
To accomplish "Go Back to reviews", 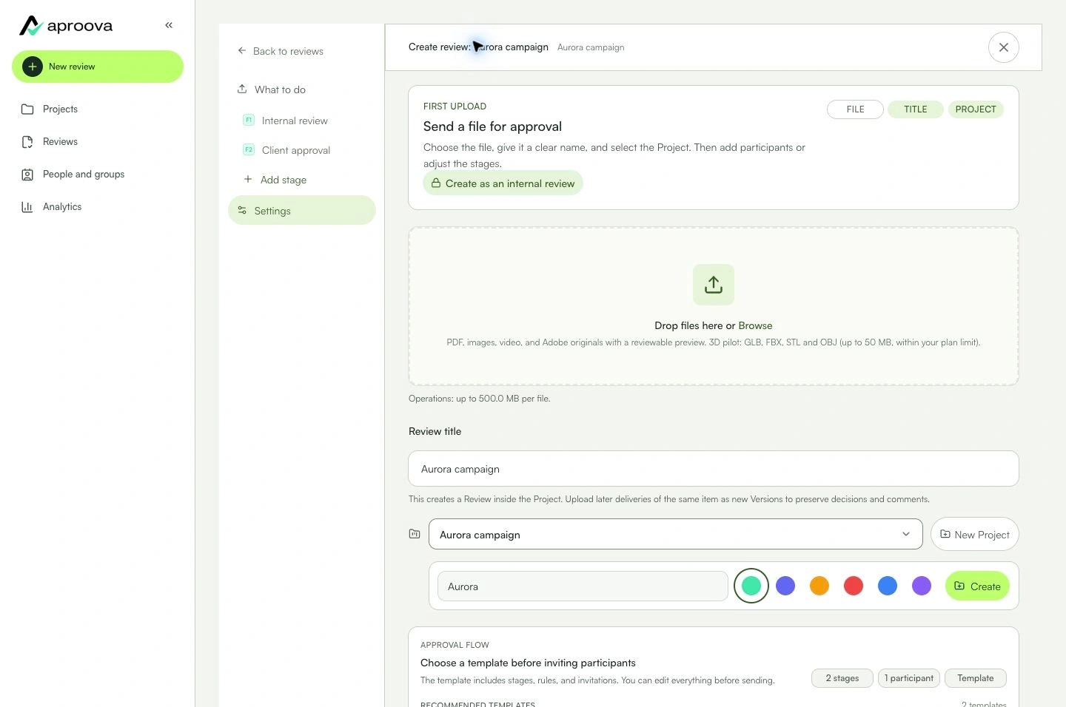I will click(x=281, y=51).
